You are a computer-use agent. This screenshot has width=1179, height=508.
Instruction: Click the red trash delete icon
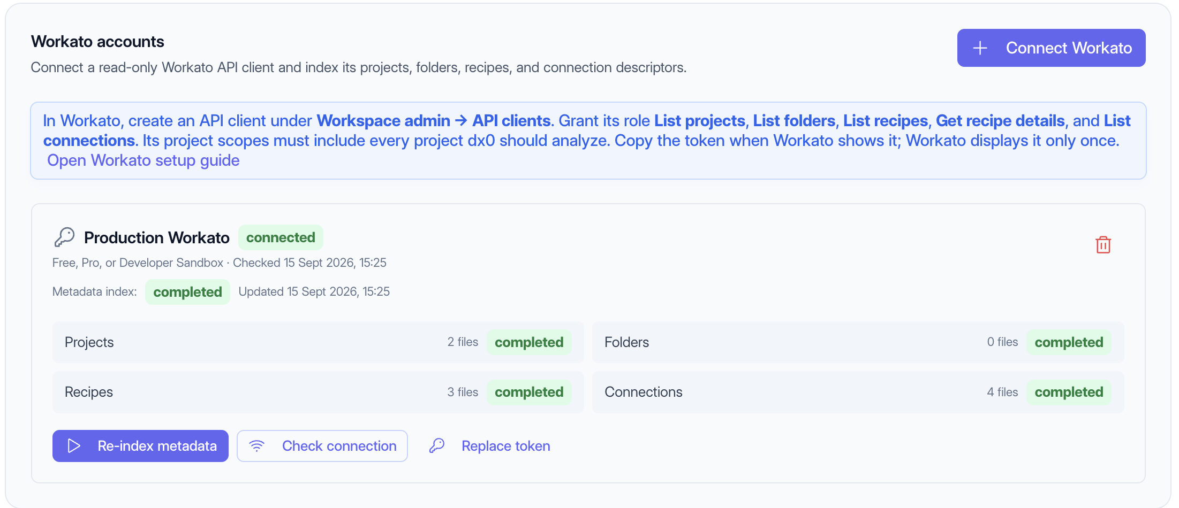pyautogui.click(x=1103, y=245)
